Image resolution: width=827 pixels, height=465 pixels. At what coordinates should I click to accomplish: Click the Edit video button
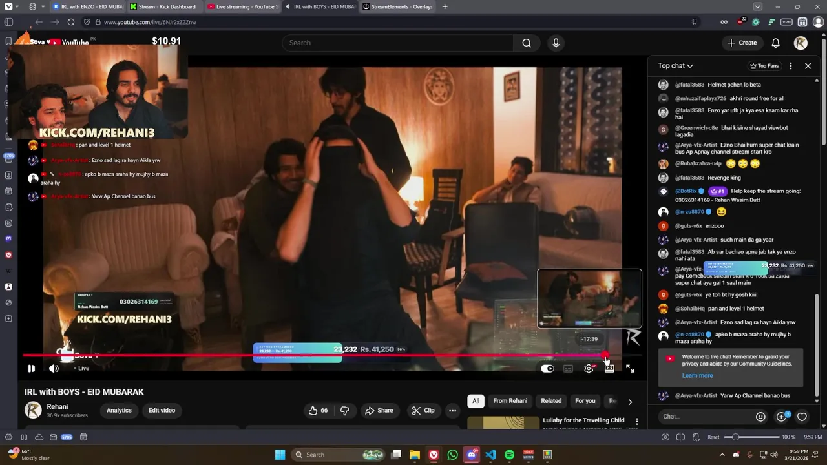click(162, 411)
